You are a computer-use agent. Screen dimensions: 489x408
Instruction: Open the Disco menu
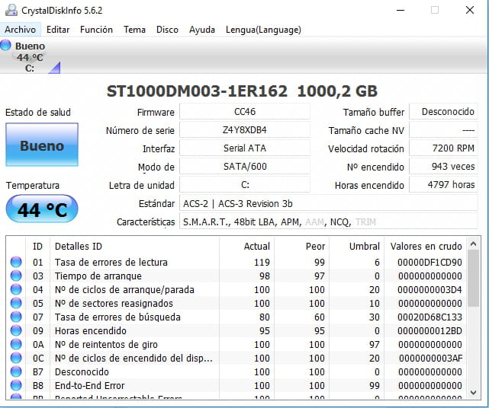167,30
